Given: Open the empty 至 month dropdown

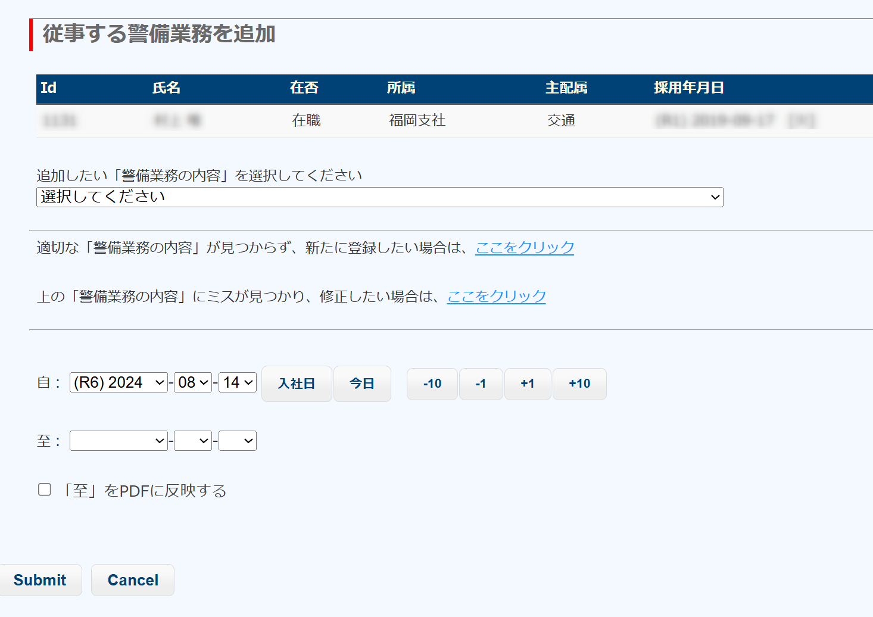Looking at the screenshot, I should point(193,441).
